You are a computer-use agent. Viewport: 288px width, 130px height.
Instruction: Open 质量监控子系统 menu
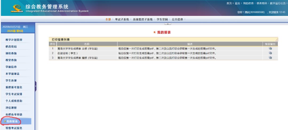point(143,19)
